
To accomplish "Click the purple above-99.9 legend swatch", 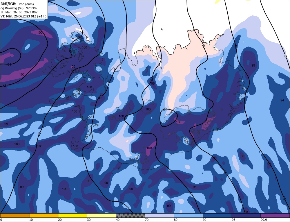I will coord(275,216).
